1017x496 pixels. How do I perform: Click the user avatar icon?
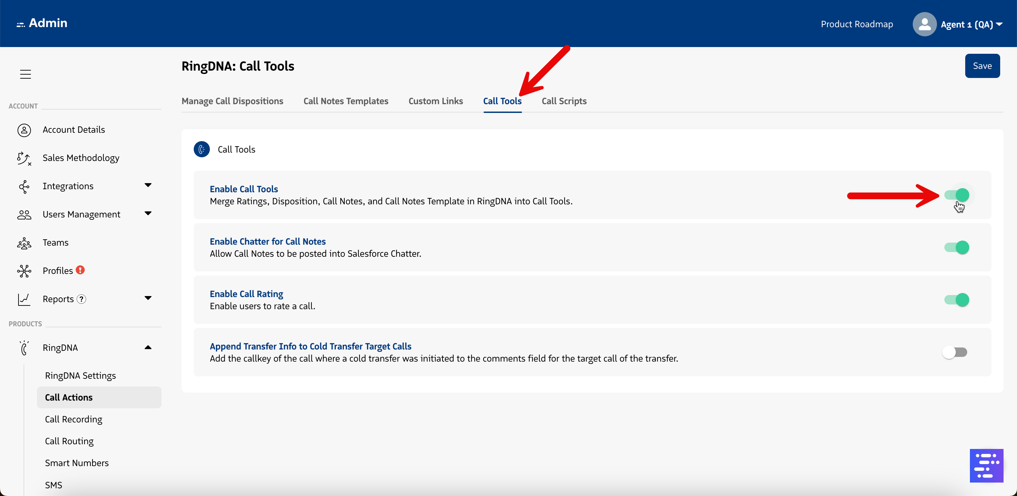coord(924,25)
